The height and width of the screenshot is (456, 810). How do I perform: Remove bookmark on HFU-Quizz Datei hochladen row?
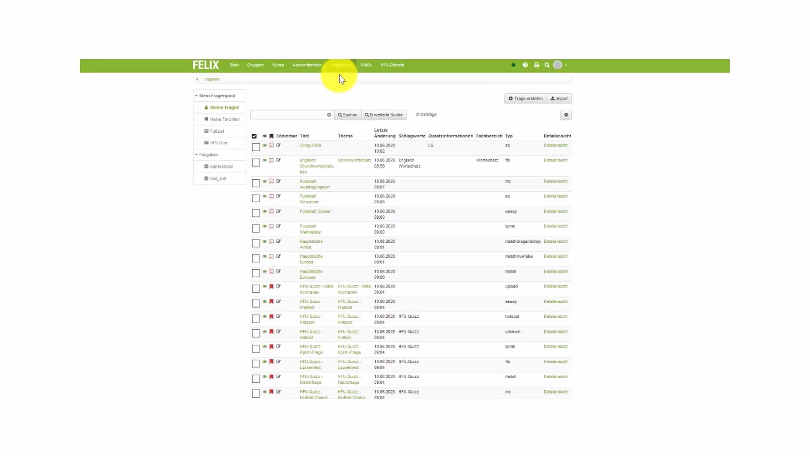[272, 286]
